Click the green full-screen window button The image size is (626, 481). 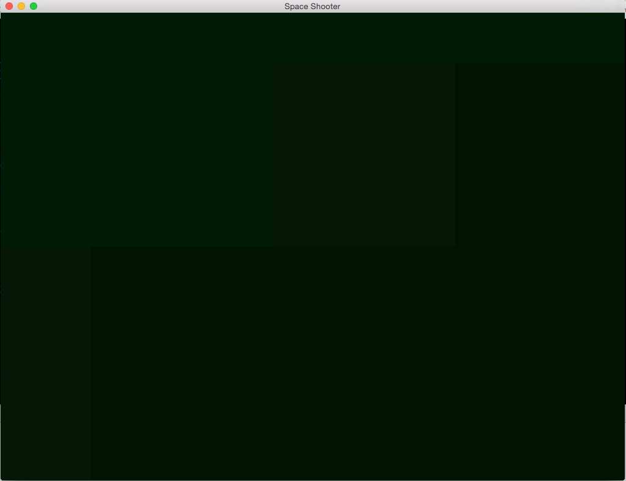(34, 6)
